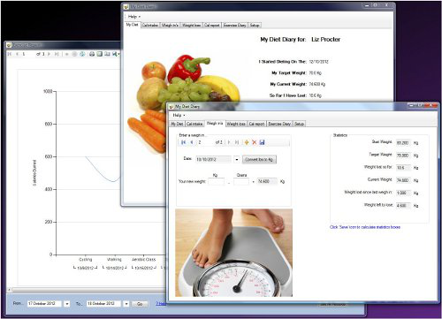Click the Weight left to lose box

403,206
